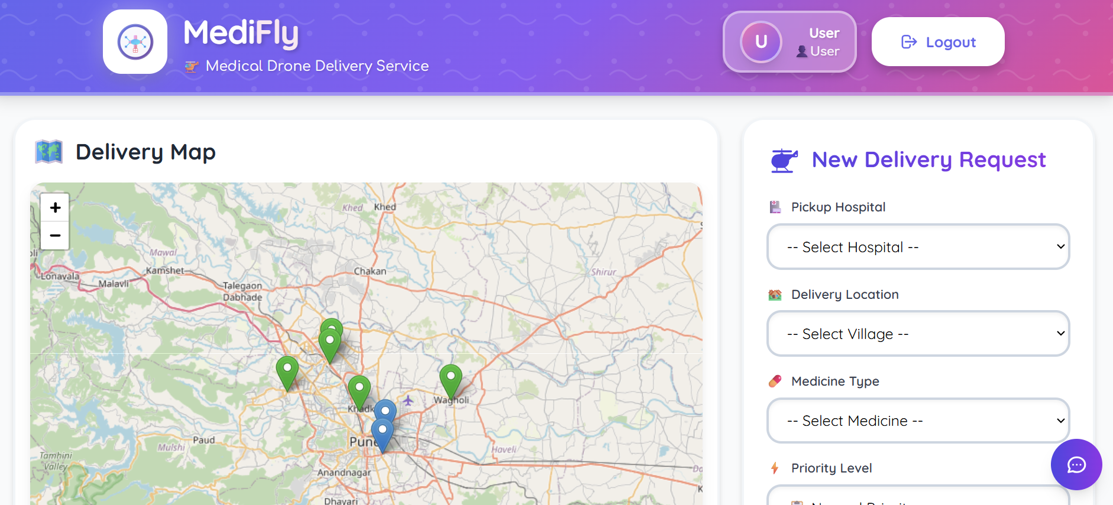Viewport: 1113px width, 505px height.
Task: Click the airport plane symbol on the map
Action: tap(408, 400)
